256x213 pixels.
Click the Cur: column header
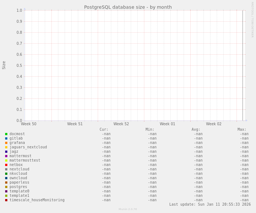coord(104,129)
